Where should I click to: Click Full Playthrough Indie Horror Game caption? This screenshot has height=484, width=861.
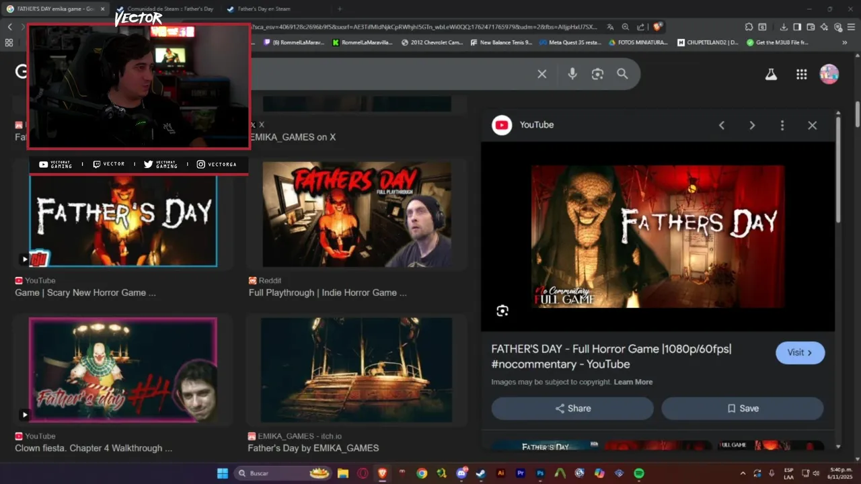[x=328, y=292]
